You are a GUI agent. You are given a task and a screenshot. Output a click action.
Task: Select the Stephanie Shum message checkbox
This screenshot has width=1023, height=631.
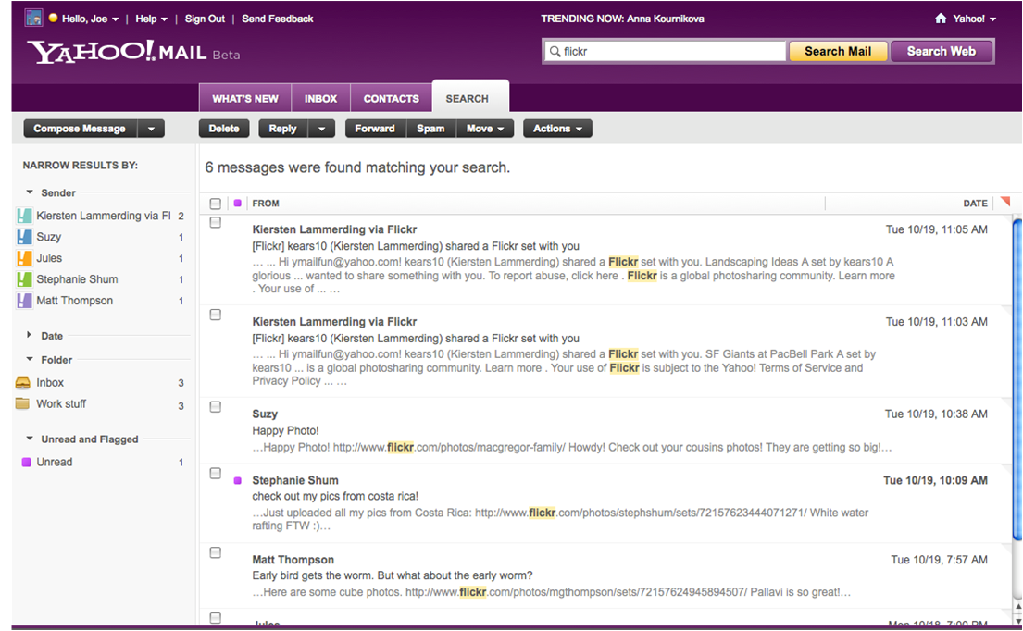[216, 474]
